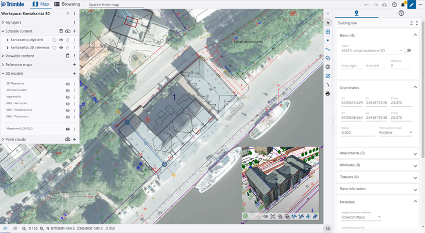
Task: Switch to the Map tab
Action: pos(41,4)
